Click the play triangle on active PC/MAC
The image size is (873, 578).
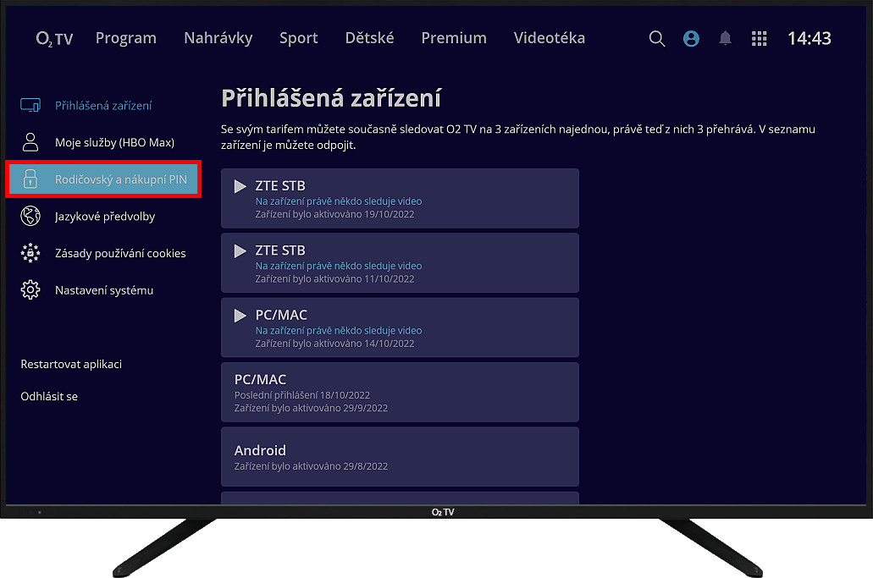coord(240,316)
